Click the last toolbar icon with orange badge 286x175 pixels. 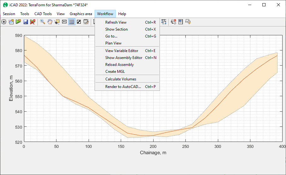pos(188,22)
